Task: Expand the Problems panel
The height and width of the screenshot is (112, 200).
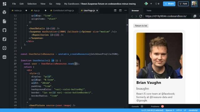Action: [155, 106]
